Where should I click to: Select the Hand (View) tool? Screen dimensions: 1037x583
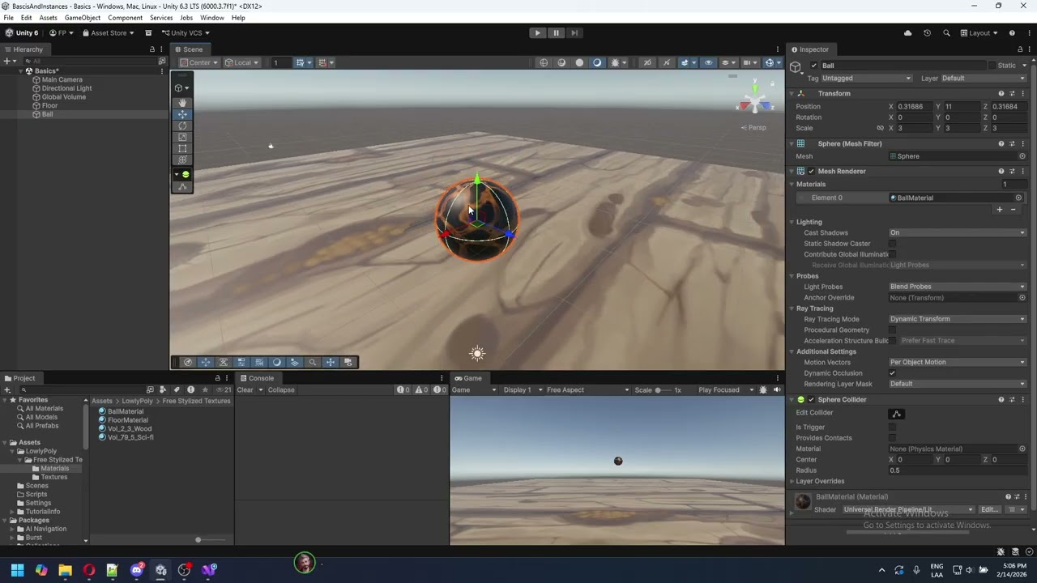pos(182,103)
